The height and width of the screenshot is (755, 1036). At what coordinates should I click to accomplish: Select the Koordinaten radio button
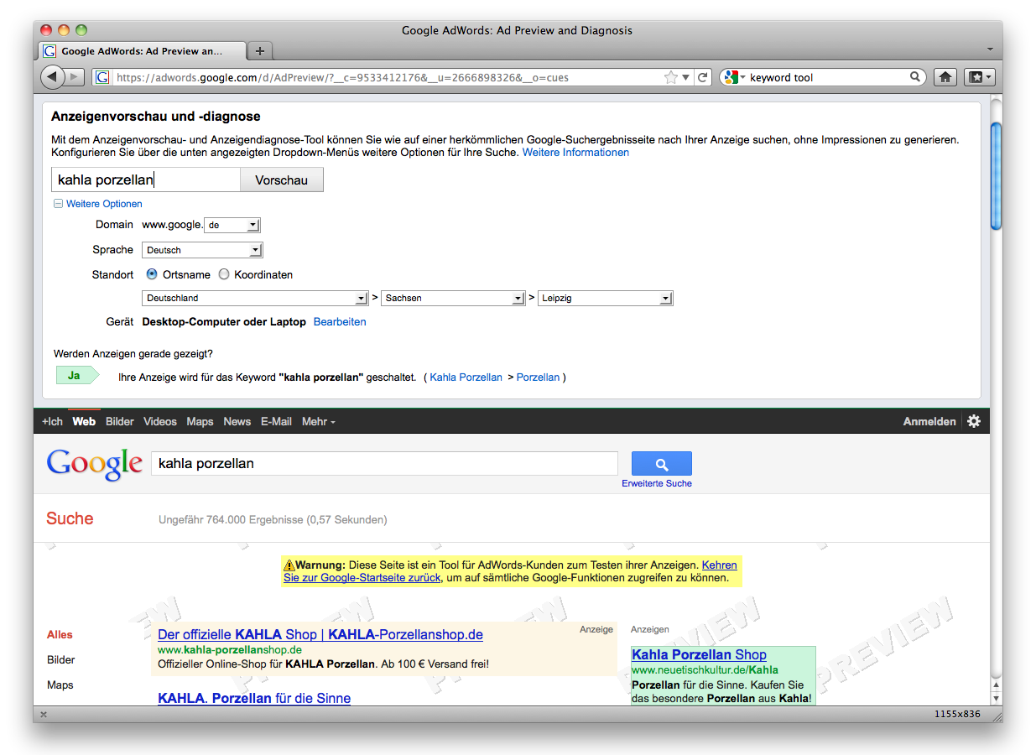pos(224,274)
